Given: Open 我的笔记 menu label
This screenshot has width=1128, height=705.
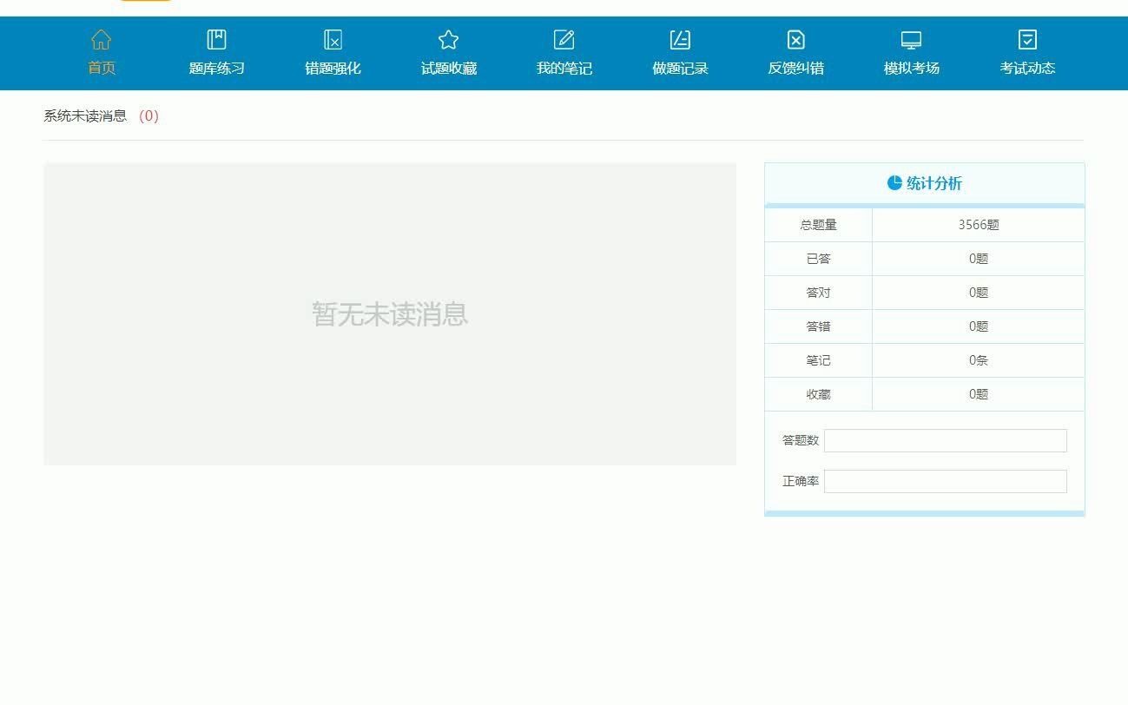Looking at the screenshot, I should [x=564, y=68].
